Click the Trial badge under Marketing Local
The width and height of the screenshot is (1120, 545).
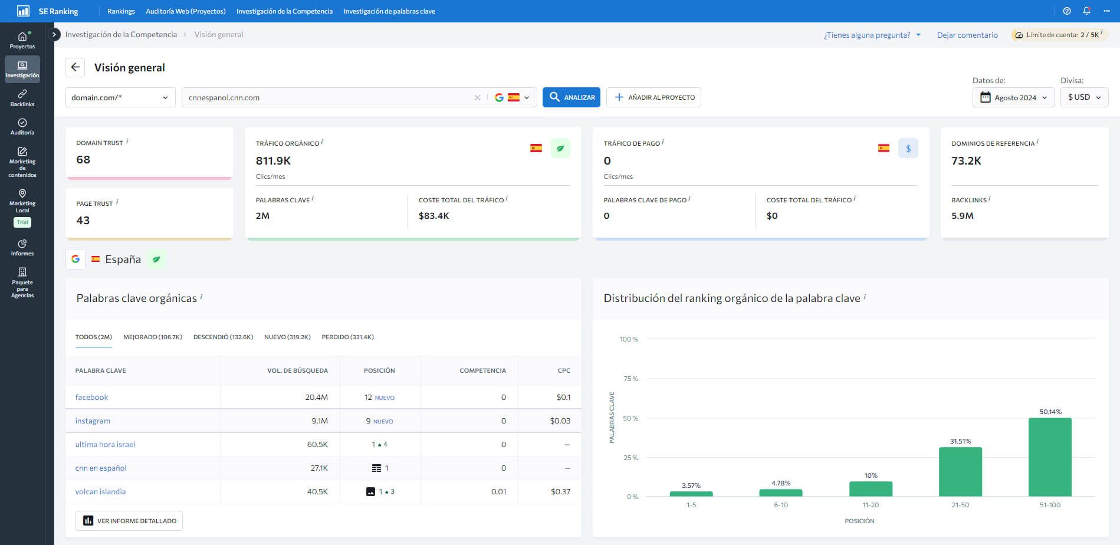(22, 222)
